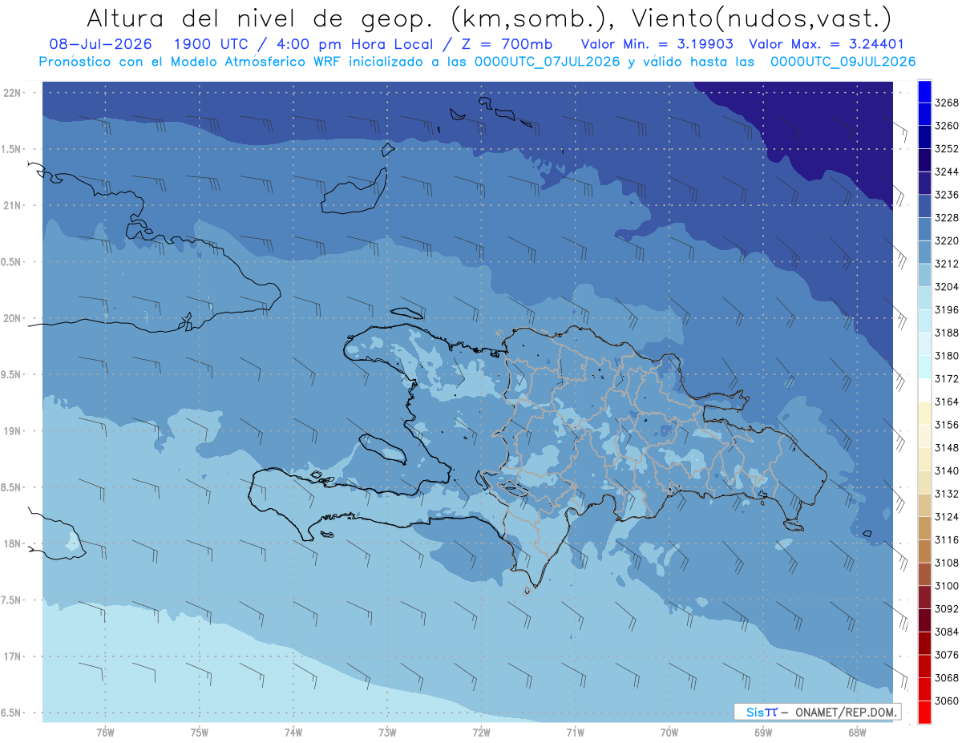Click the 69W longitude axis label
Image resolution: width=962 pixels, height=743 pixels.
click(x=763, y=733)
